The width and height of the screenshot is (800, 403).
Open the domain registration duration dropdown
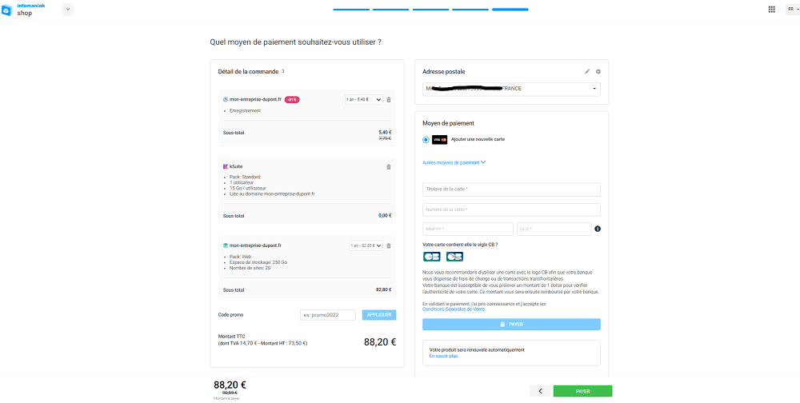[x=363, y=100]
